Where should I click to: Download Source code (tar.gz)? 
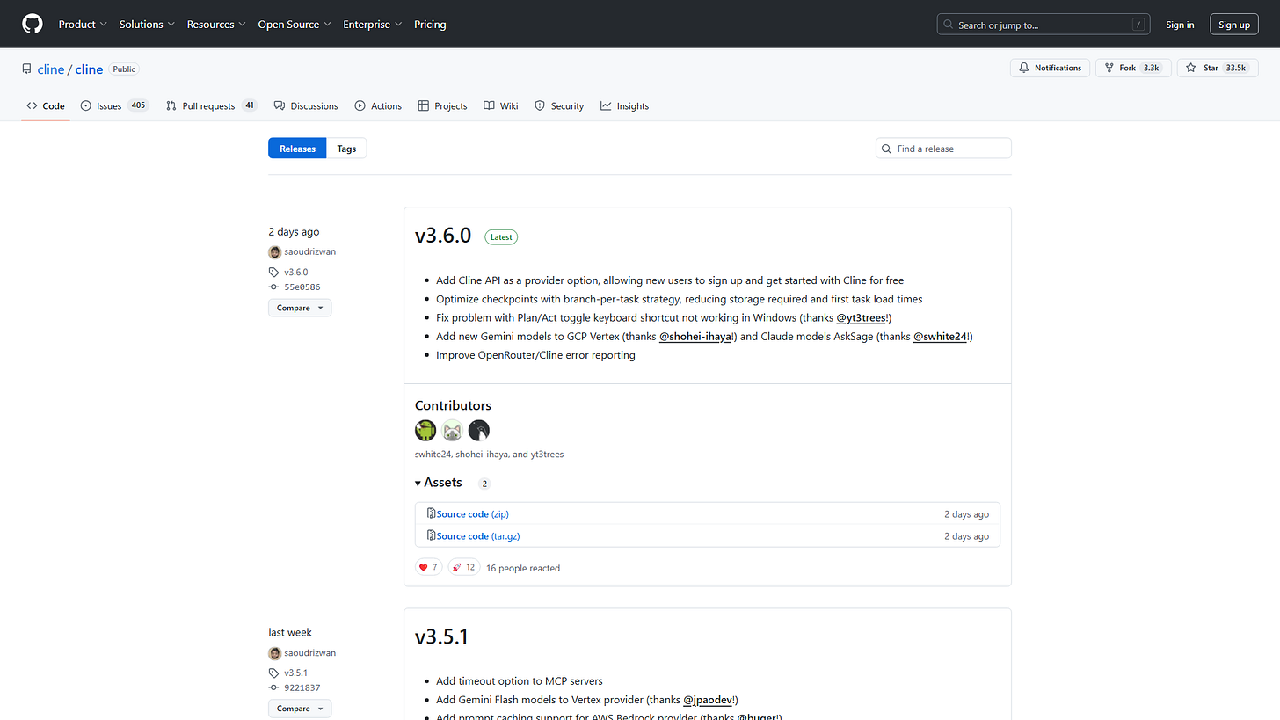point(478,536)
